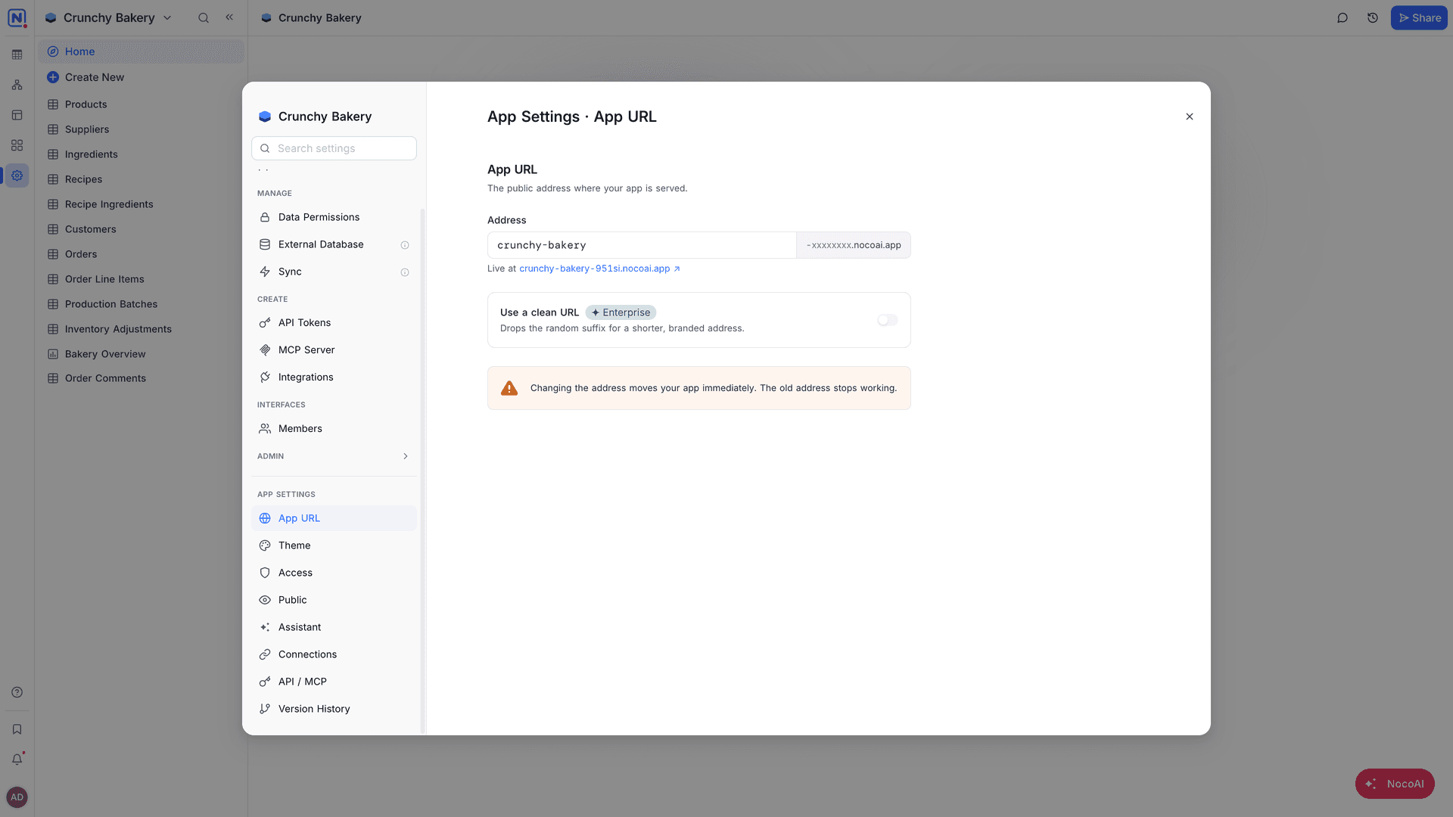
Task: Click the four-squares icon in left rail
Action: pos(17,145)
